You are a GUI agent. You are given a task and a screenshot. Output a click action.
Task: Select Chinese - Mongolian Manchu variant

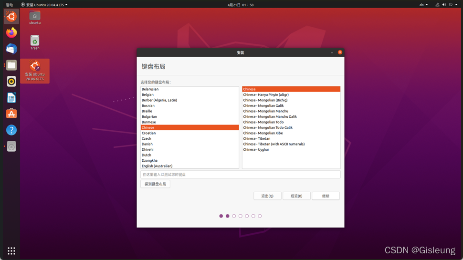coord(291,111)
